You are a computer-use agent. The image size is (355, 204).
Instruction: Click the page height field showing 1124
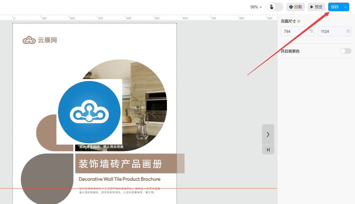coord(331,31)
